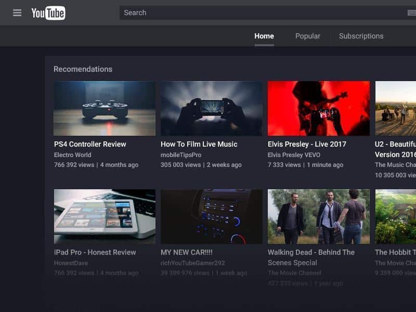
Task: Open the Walking Dead Behind The Scenes thumbnail
Action: click(319, 216)
